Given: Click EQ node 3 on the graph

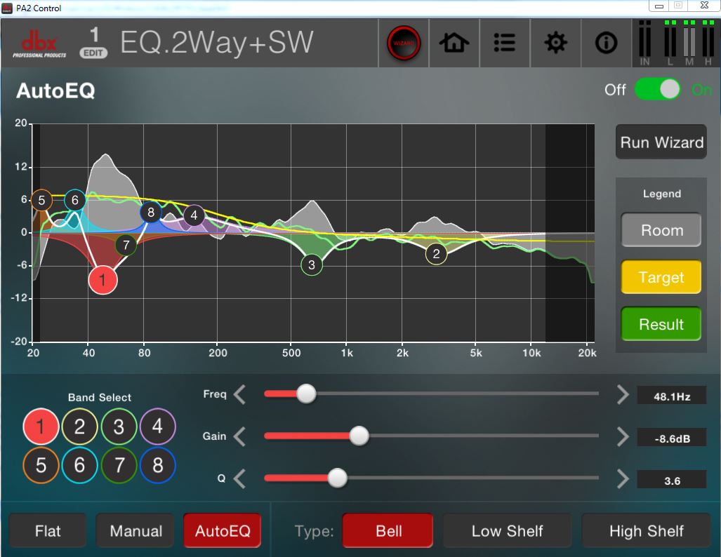Looking at the screenshot, I should (x=312, y=264).
